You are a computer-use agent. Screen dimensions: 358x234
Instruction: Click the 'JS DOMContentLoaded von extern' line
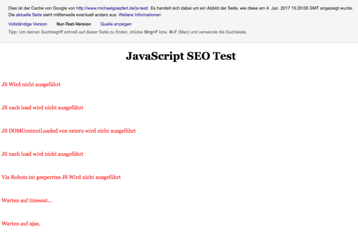click(x=68, y=131)
